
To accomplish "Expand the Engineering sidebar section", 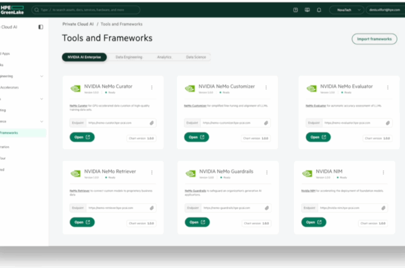I will click(42, 76).
